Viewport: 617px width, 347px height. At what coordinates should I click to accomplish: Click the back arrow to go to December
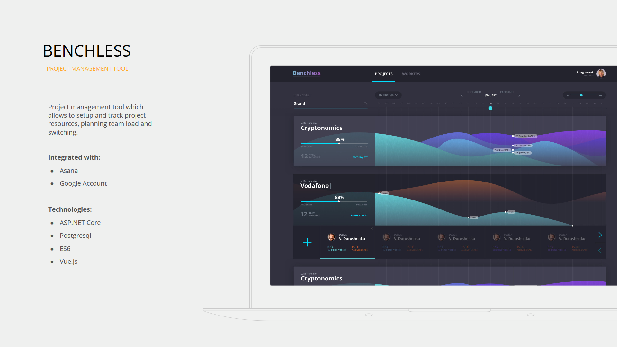[461, 95]
